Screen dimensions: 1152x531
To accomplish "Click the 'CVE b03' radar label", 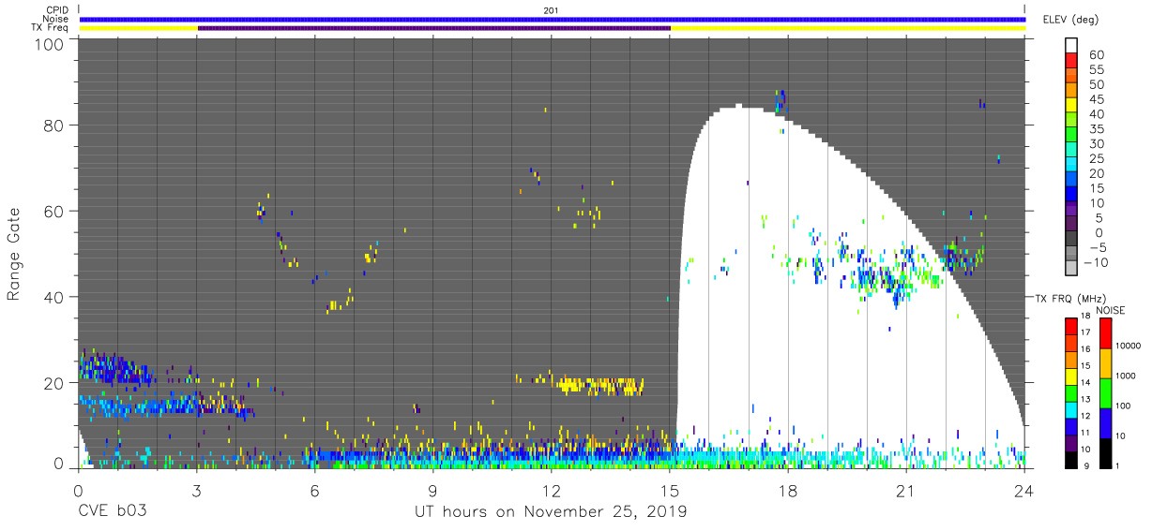I will click(112, 512).
